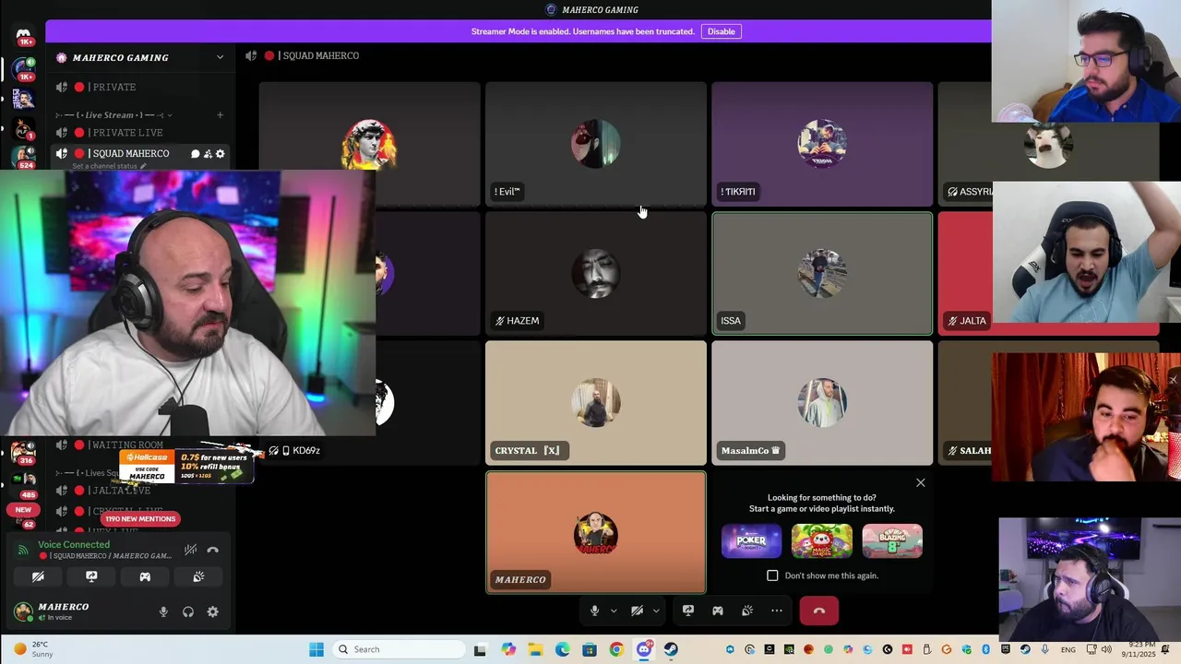The height and width of the screenshot is (664, 1181).
Task: Edit SQUAD MAHERCO channel settings gear
Action: click(220, 154)
